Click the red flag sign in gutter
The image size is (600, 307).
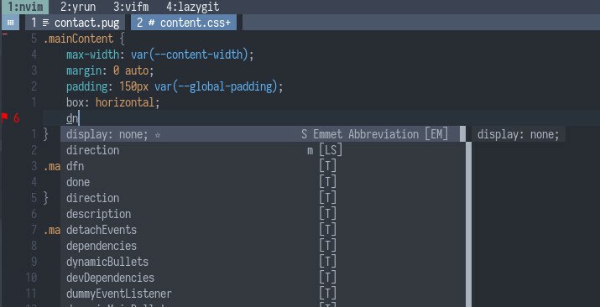pos(4,117)
